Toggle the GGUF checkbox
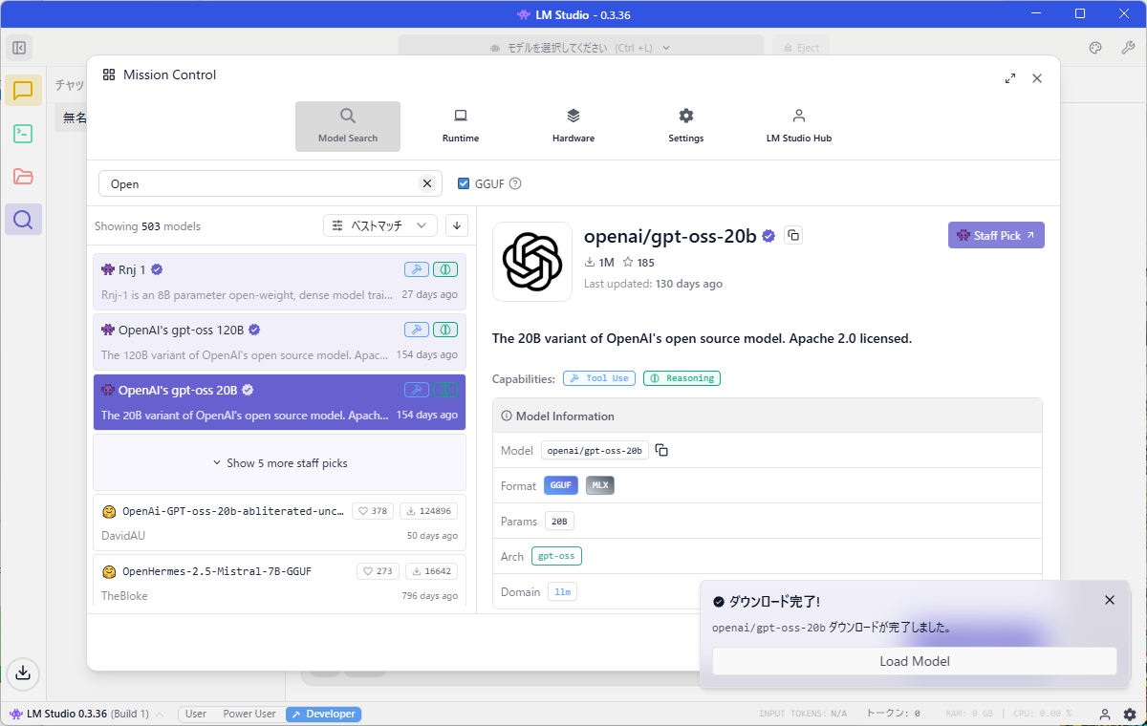 tap(464, 183)
